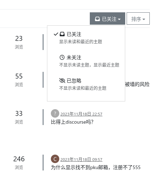The image size is (161, 174).
Task: Click the 33 浏览 view count
Action: (19, 117)
